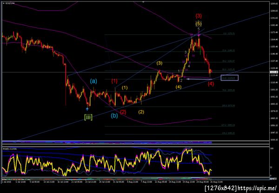This screenshot has height=193, width=279.
Task: Click the 1146.40 price axis label
Action: (274, 54)
